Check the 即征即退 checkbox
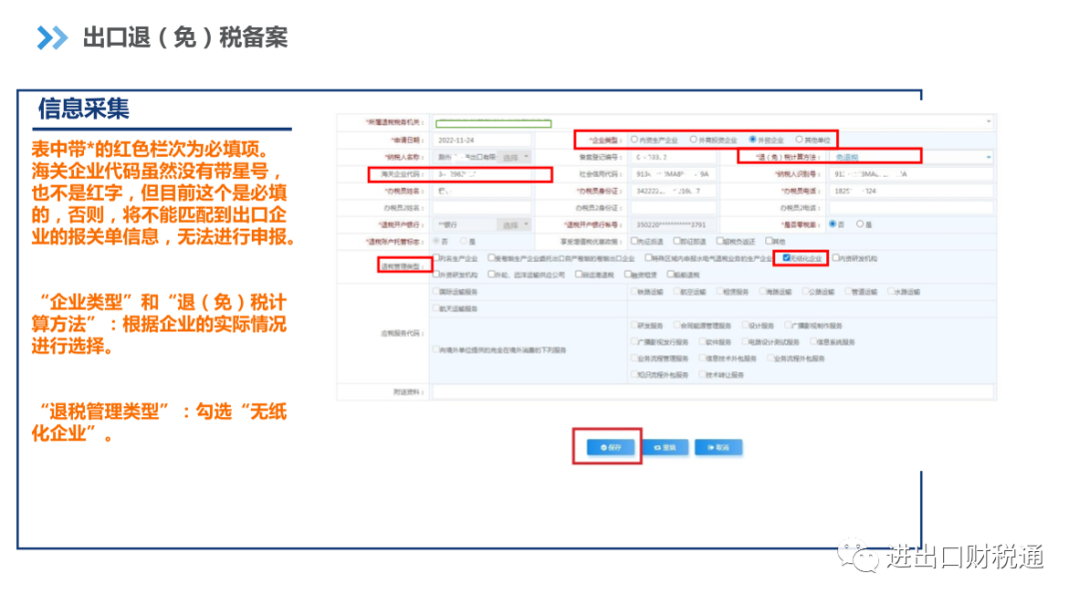Screen dimensions: 1079x604 pos(677,241)
